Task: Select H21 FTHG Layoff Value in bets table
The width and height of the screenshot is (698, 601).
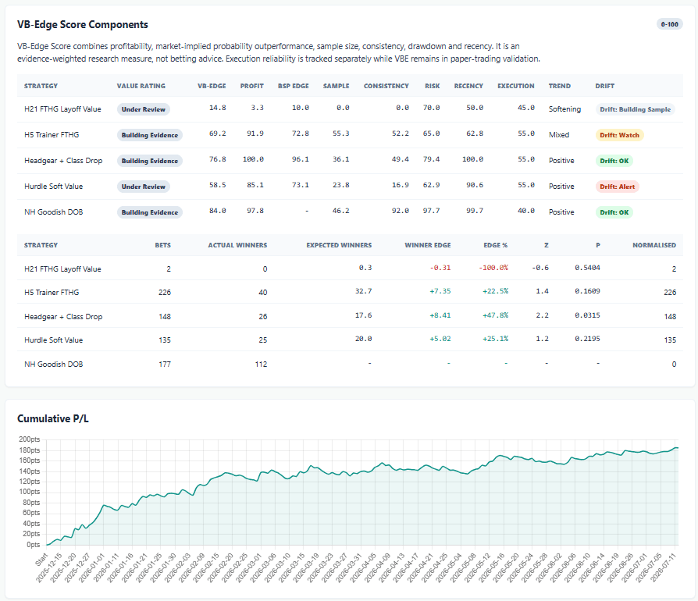Action: [x=62, y=269]
